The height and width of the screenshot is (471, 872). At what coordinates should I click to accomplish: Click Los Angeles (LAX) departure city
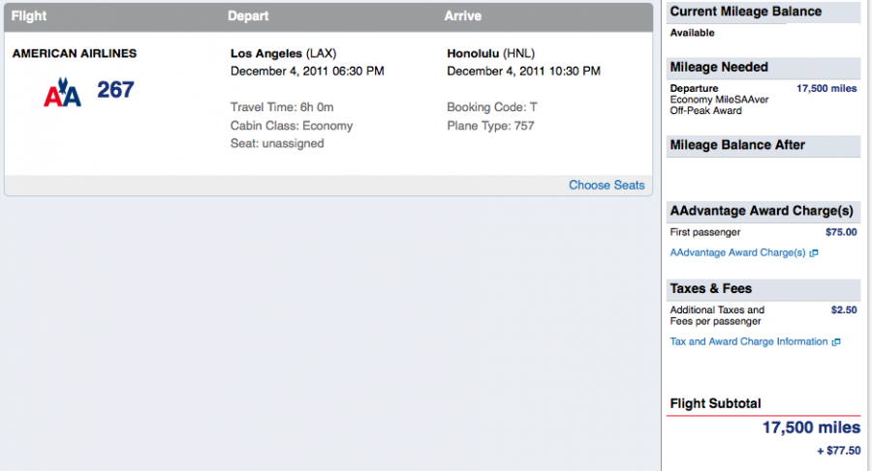[284, 53]
